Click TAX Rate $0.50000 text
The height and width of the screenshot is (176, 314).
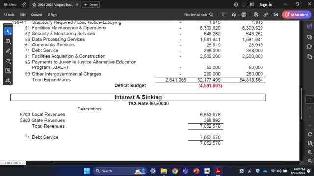148,104
